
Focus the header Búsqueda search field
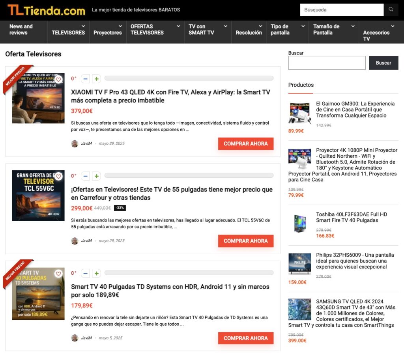coord(342,10)
